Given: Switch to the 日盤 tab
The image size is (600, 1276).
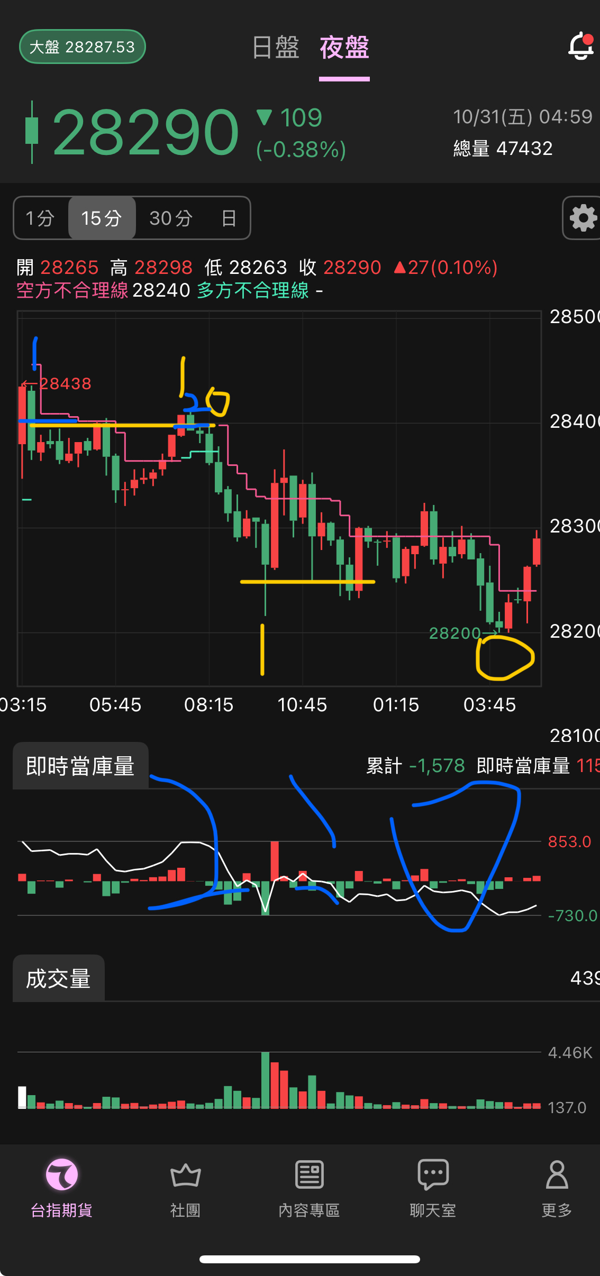Looking at the screenshot, I should point(276,48).
